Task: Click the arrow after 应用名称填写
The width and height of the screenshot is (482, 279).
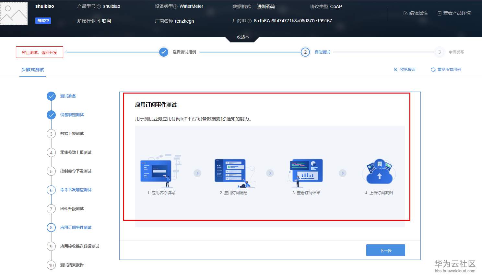Action: click(x=197, y=173)
